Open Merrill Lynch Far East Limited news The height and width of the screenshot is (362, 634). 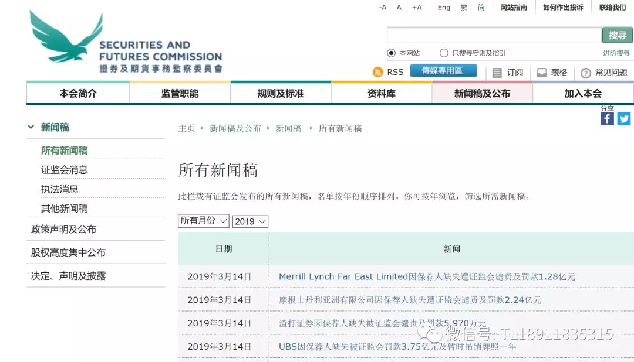click(x=427, y=277)
